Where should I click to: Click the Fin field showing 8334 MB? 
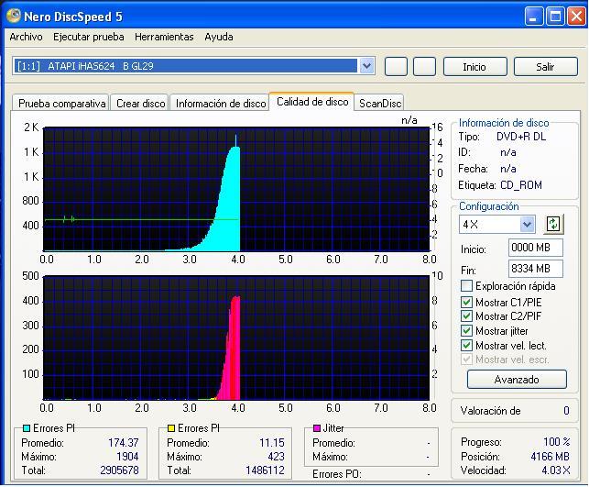pos(536,269)
